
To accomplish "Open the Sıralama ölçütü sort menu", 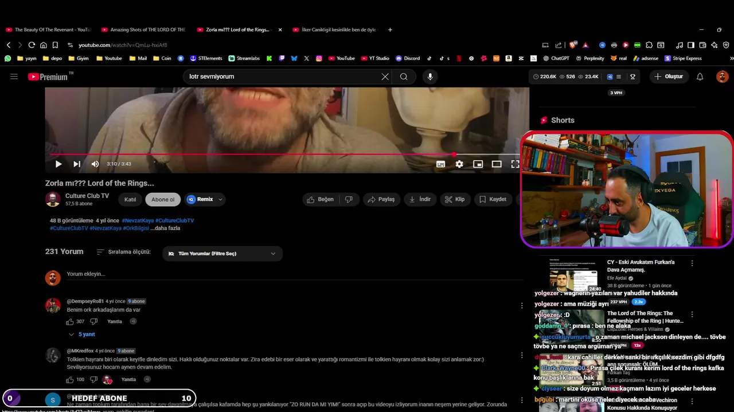I will pyautogui.click(x=124, y=252).
